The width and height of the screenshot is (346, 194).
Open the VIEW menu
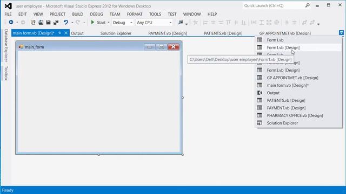point(38,14)
